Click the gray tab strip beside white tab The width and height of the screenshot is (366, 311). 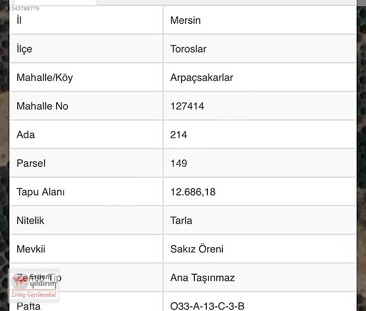227,2
